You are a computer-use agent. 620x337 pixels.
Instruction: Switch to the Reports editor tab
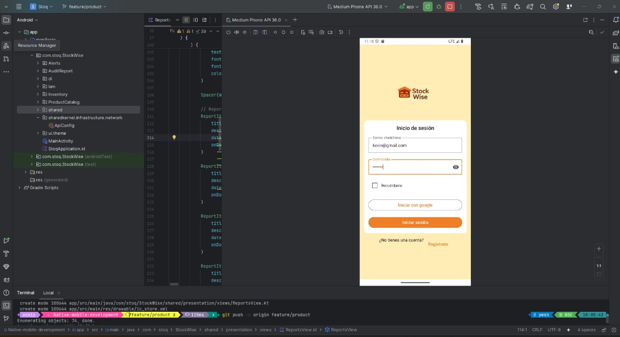coord(159,20)
